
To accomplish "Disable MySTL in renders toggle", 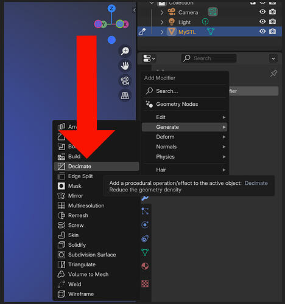I will 272,31.
